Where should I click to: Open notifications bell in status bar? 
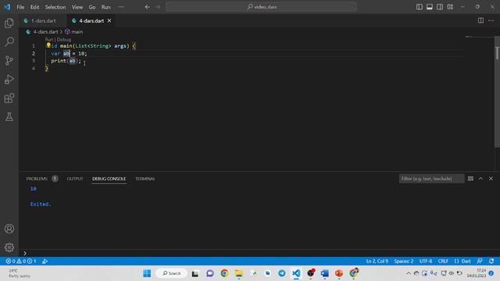pyautogui.click(x=491, y=261)
